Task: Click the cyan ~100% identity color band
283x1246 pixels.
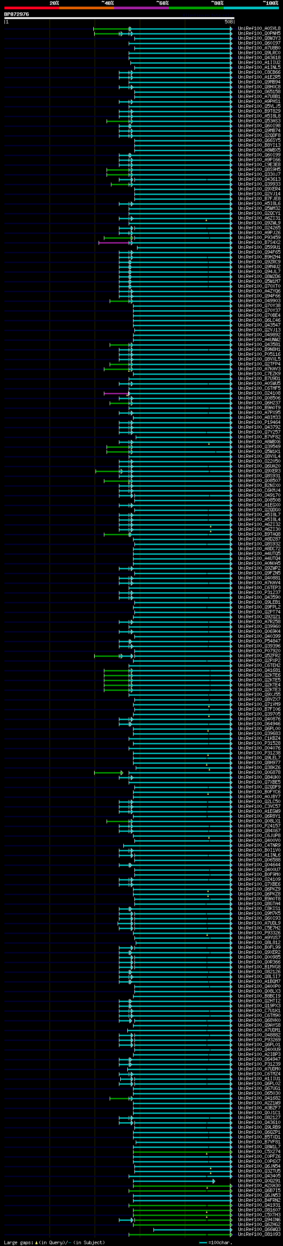Action: point(251,8)
